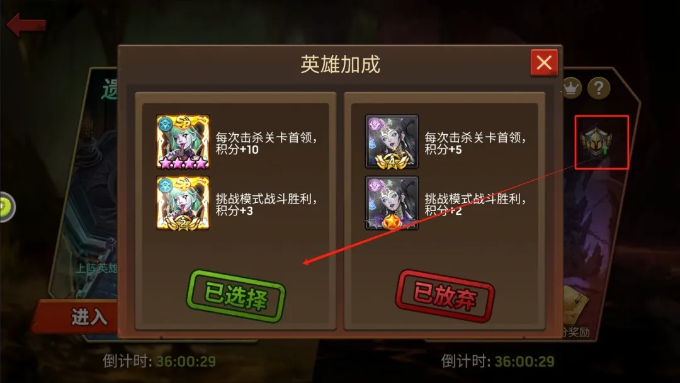
Task: Tap the 上阵英雄 label
Action: 96,268
